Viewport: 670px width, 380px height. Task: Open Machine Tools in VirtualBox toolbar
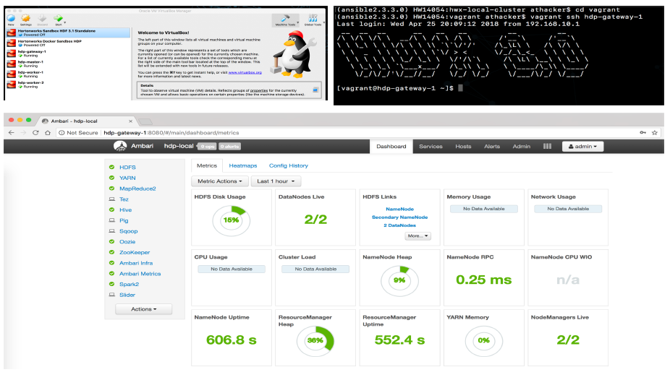pyautogui.click(x=285, y=20)
